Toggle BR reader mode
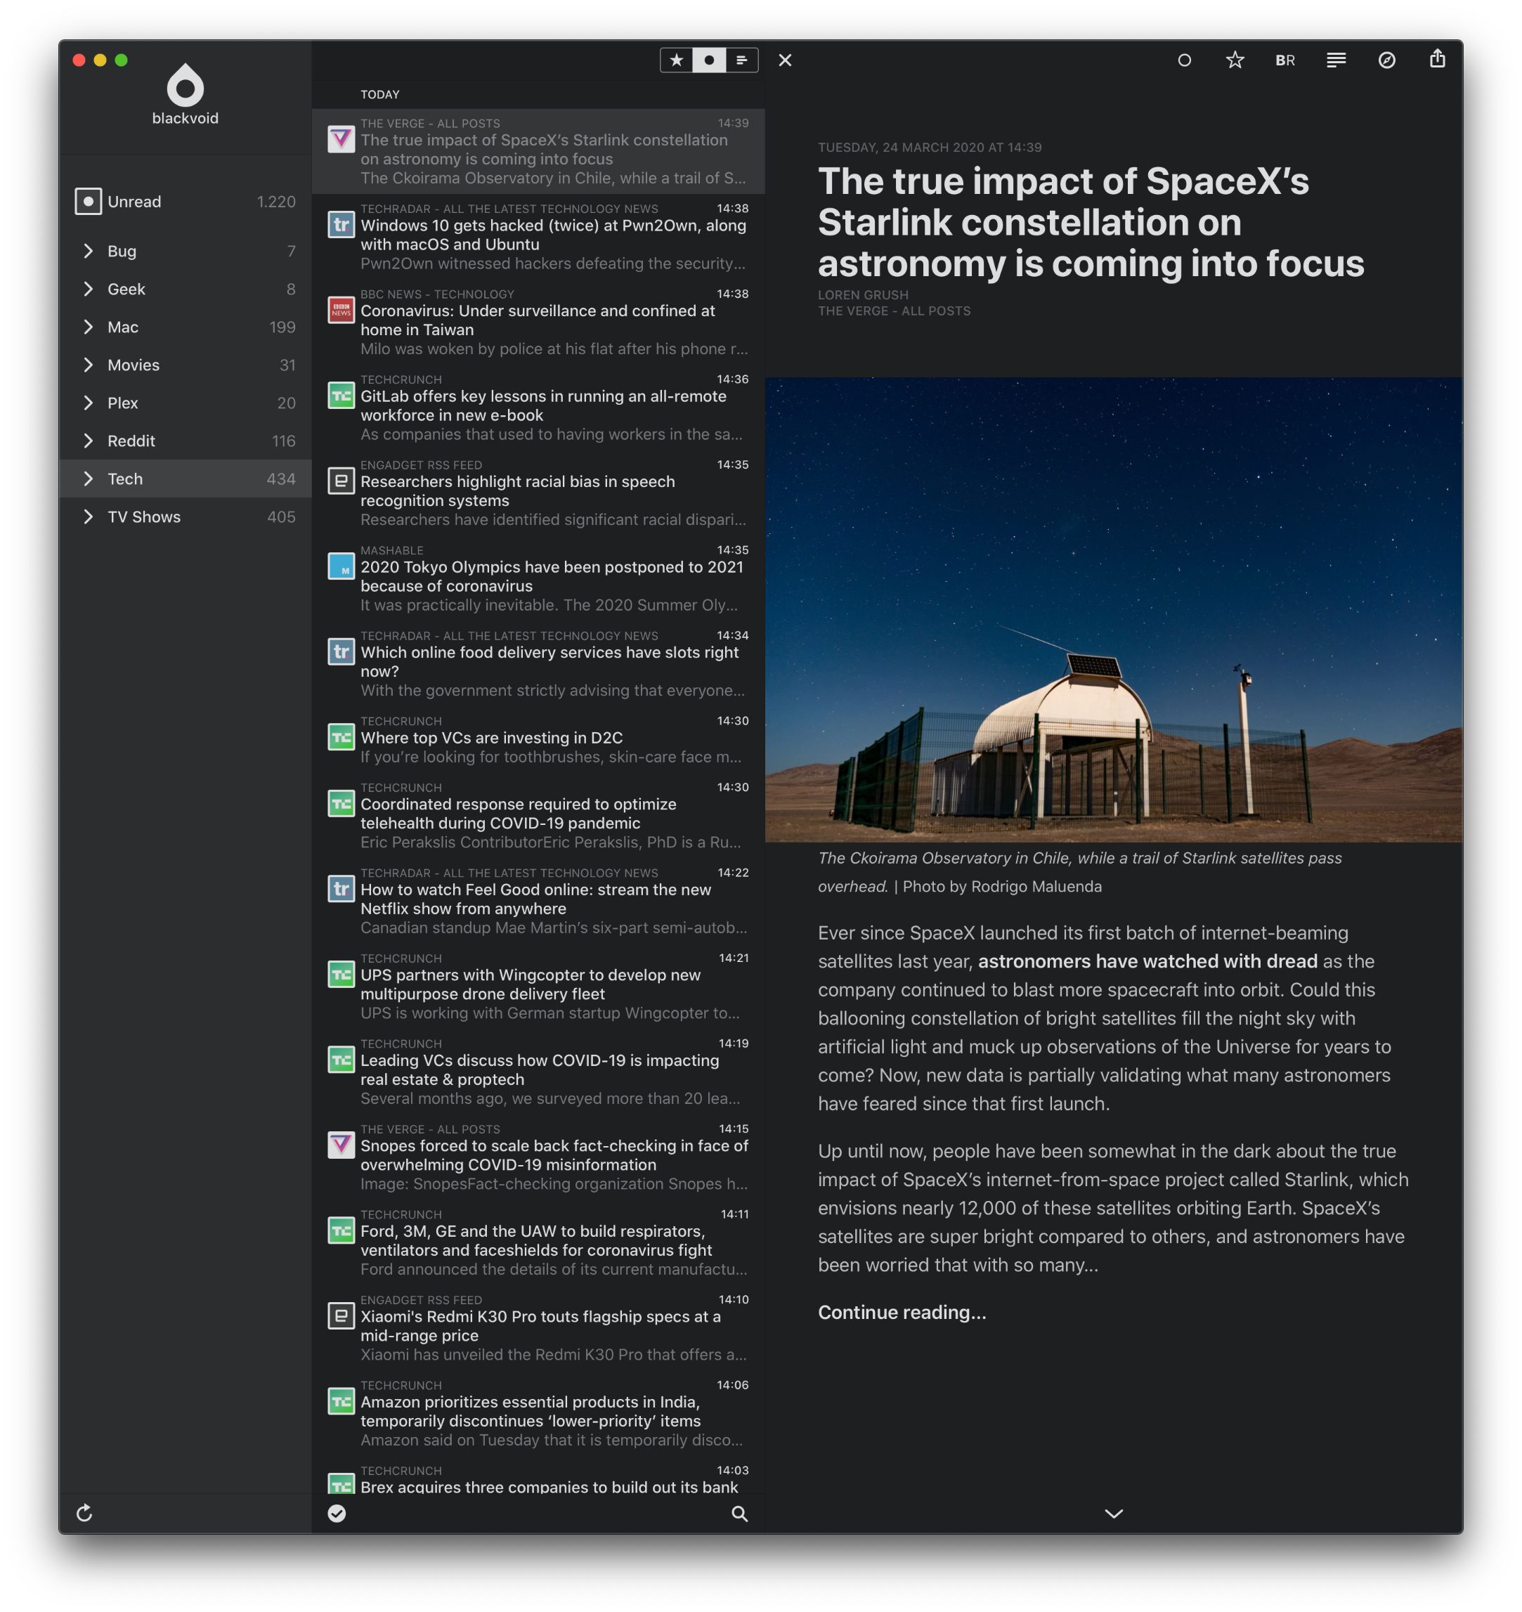 click(1284, 60)
